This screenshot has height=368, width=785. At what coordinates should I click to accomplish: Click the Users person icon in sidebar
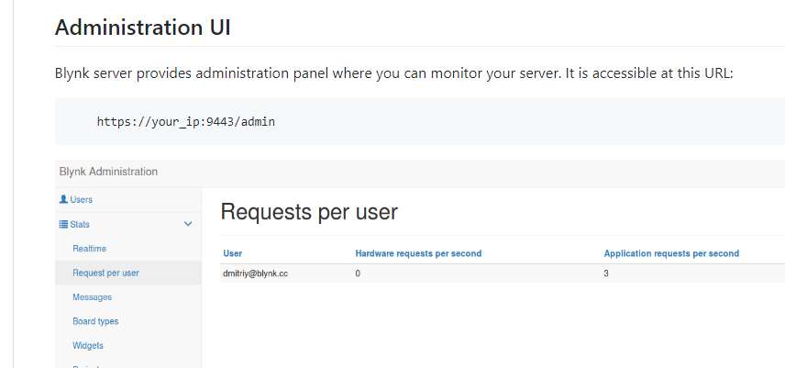coord(63,199)
